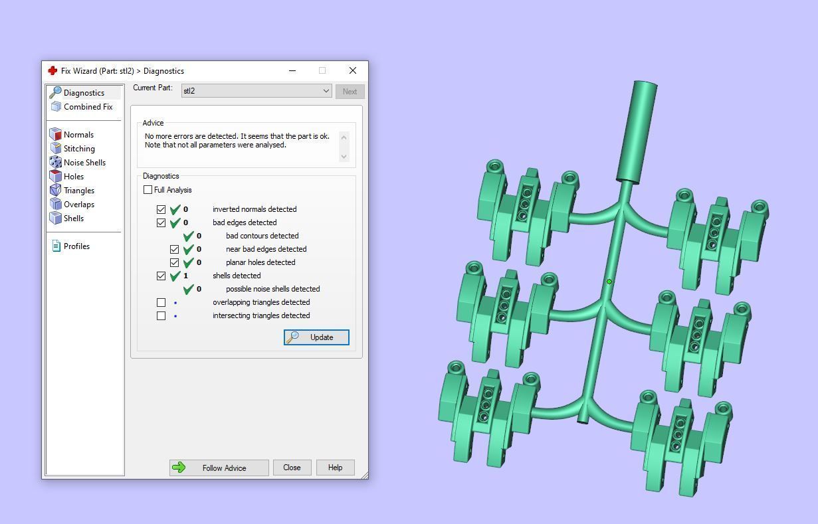Image resolution: width=818 pixels, height=524 pixels.
Task: Open the Diagnostics page
Action: pos(84,93)
